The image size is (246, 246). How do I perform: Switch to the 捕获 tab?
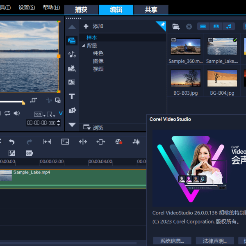click(x=81, y=10)
